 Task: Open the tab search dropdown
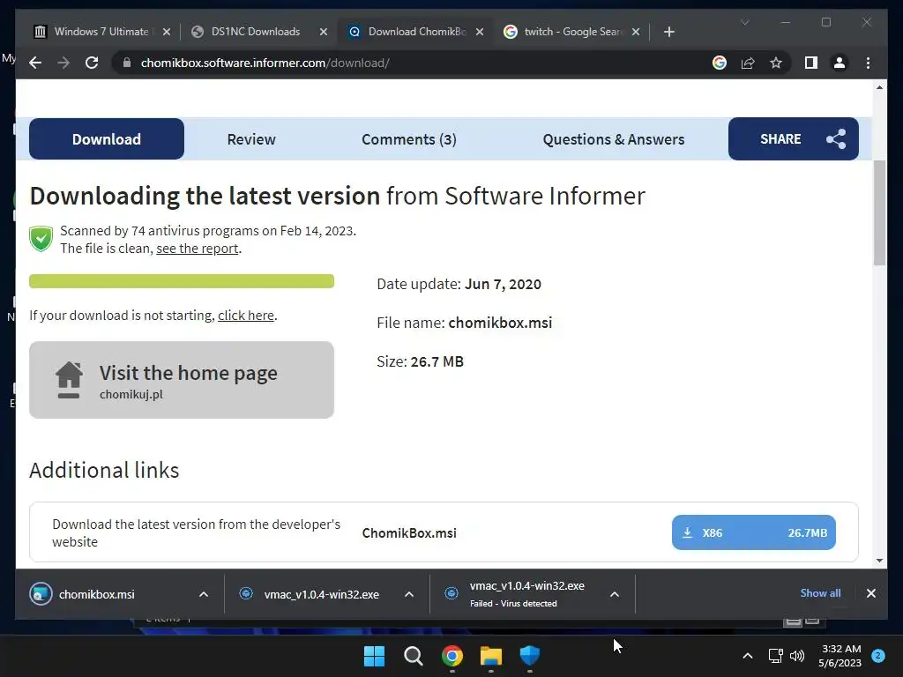[x=744, y=22]
